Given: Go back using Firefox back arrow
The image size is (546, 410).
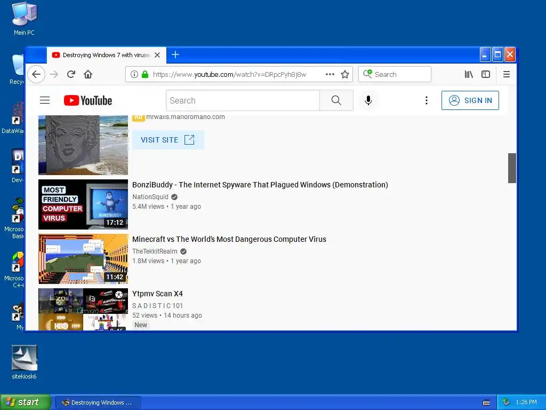Looking at the screenshot, I should pyautogui.click(x=36, y=74).
